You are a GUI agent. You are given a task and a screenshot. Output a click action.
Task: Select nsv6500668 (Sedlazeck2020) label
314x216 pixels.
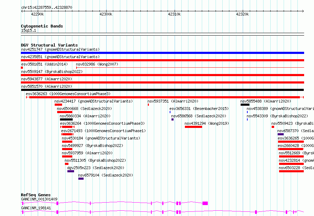pyautogui.click(x=84, y=109)
